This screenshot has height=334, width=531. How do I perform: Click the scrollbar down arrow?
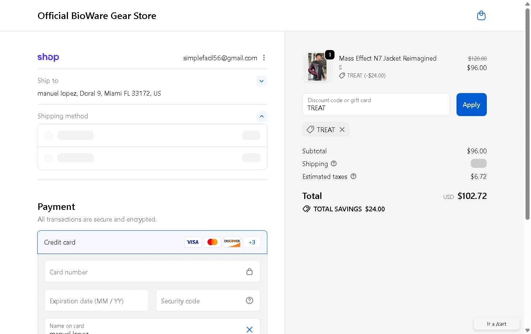click(527, 331)
